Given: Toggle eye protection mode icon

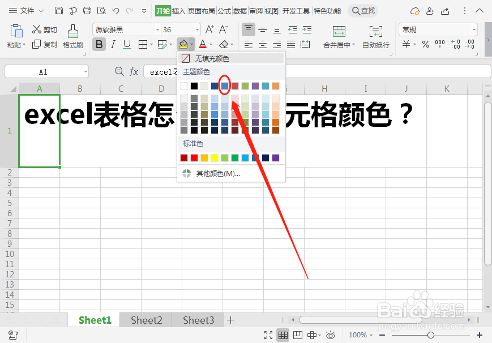Looking at the screenshot, I should click(x=331, y=335).
